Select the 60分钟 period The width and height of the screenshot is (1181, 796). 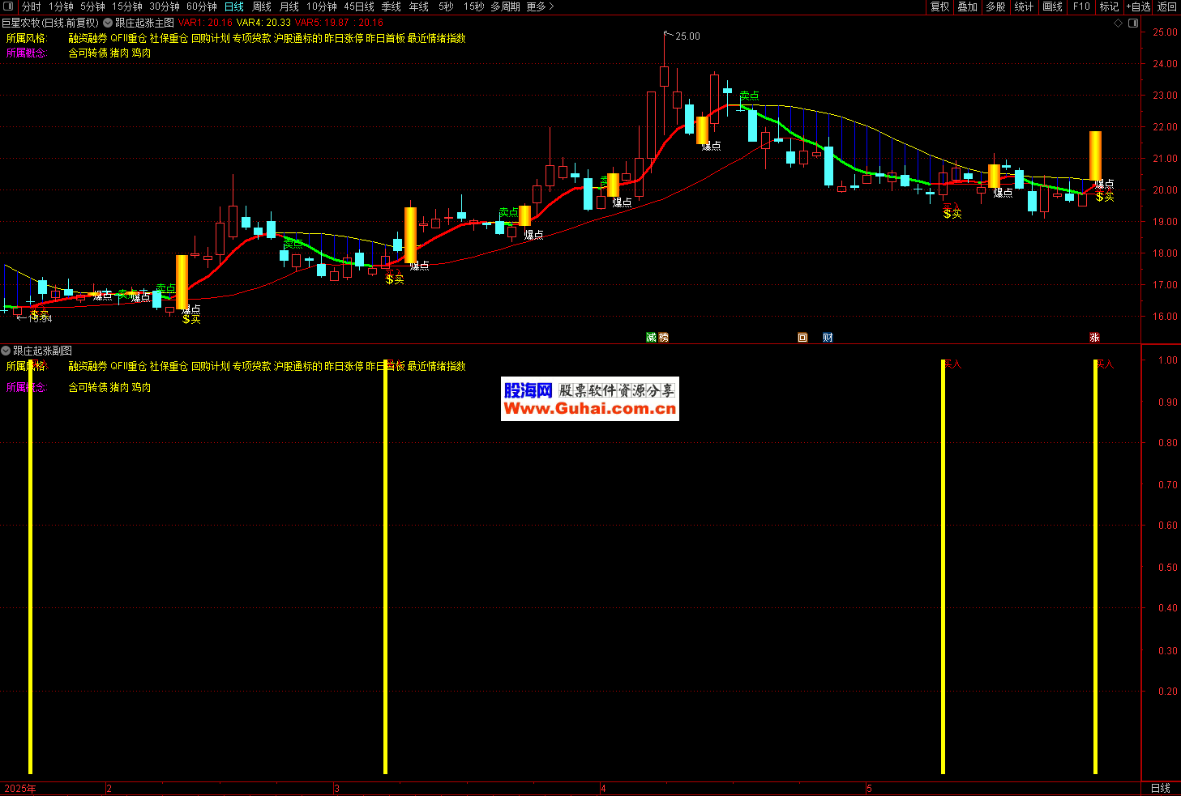201,6
